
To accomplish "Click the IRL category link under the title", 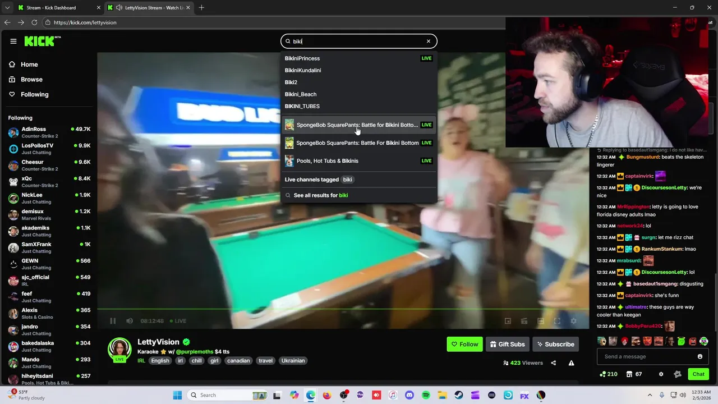I will 141,361.
